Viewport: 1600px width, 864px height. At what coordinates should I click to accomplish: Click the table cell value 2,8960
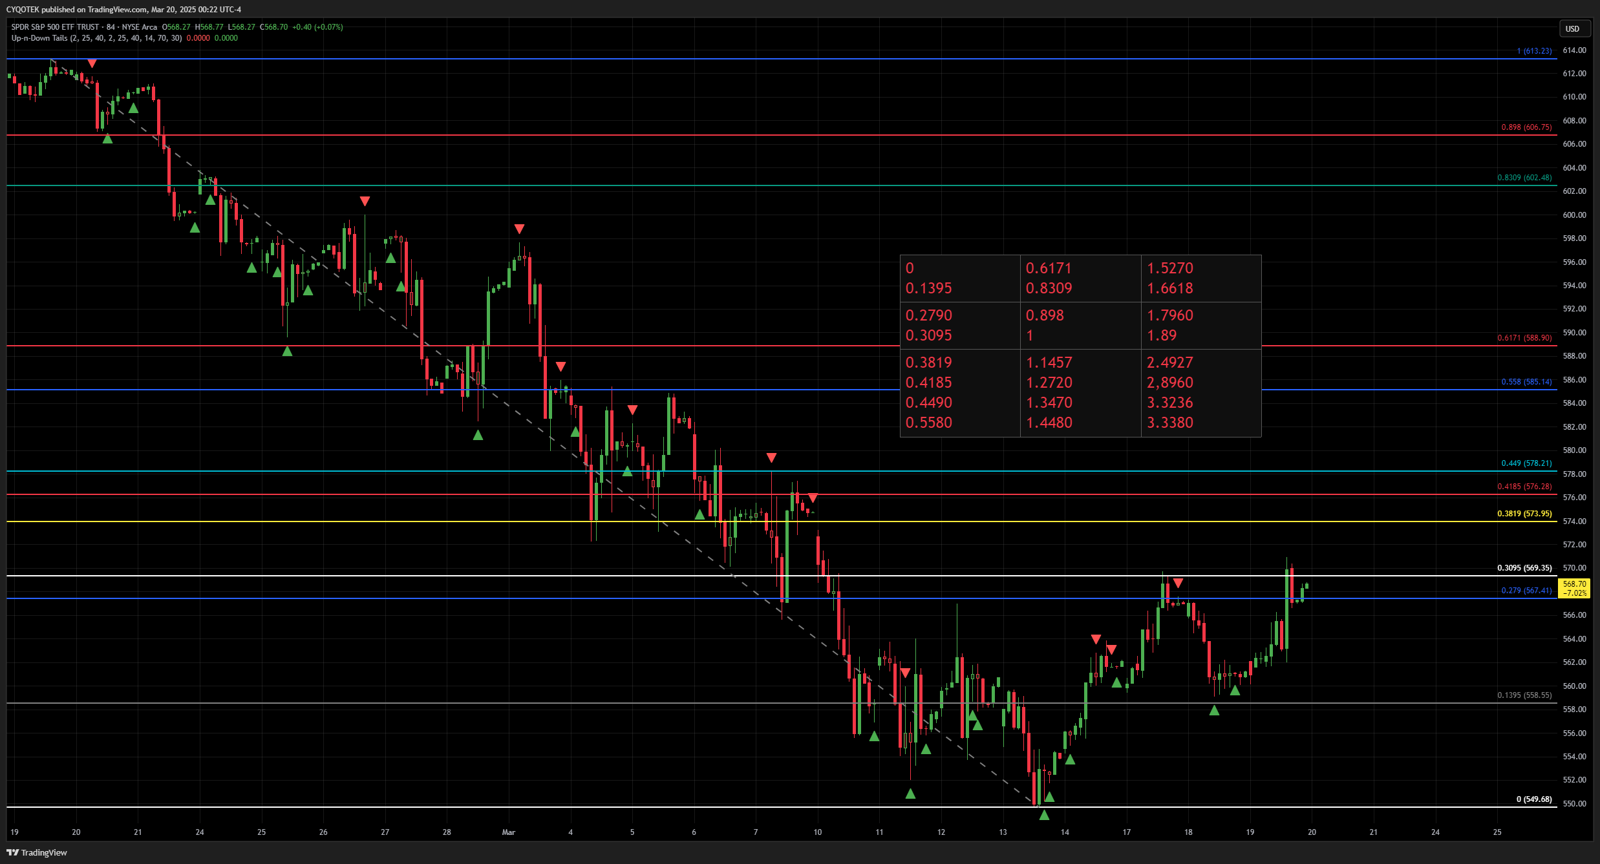[1170, 383]
